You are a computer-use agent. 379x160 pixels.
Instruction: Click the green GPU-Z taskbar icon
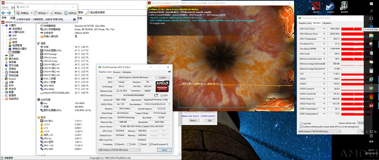[371, 88]
